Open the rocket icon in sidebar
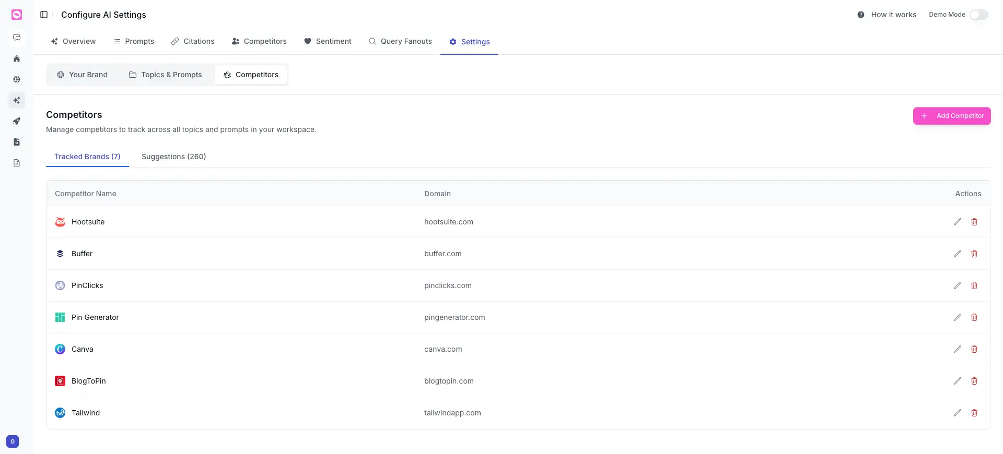Image resolution: width=1003 pixels, height=454 pixels. pyautogui.click(x=17, y=121)
